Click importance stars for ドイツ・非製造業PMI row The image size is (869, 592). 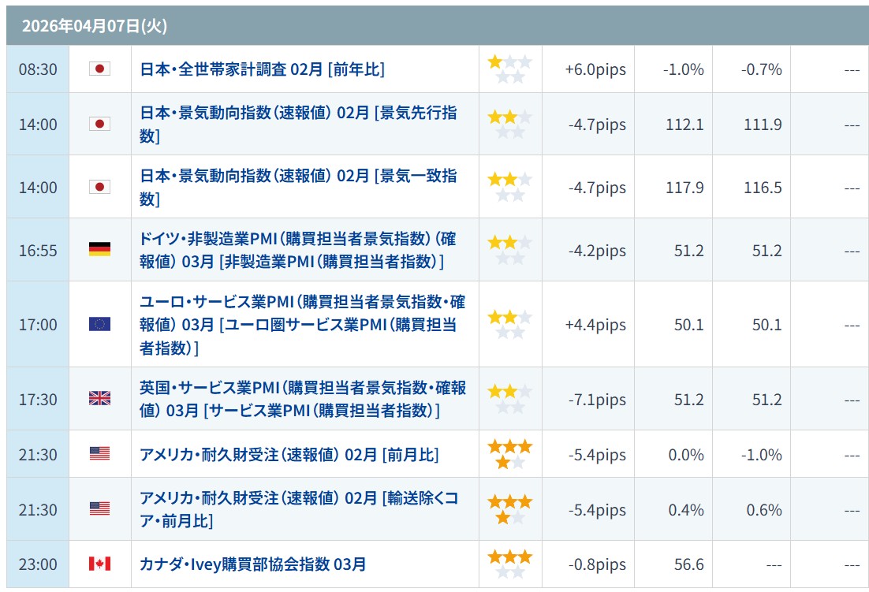click(509, 250)
